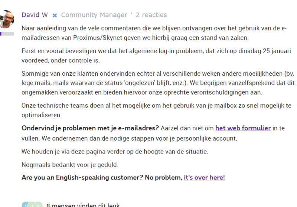Show who likes via '8 mensen vinden dit leuk'
Screen dimensions: 297x207
[82, 204]
